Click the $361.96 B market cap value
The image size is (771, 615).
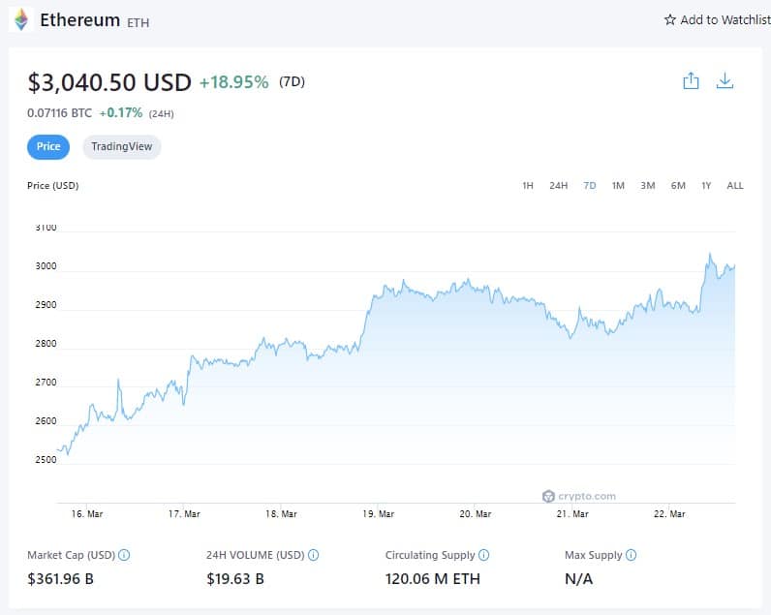tap(60, 578)
